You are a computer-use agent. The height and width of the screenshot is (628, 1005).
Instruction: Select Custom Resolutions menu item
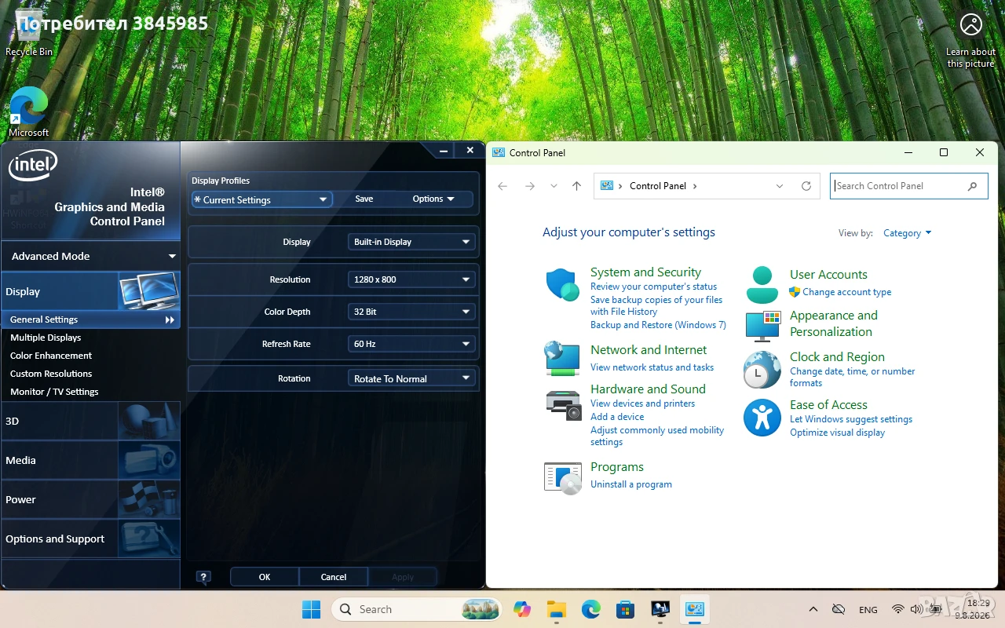[x=51, y=374]
